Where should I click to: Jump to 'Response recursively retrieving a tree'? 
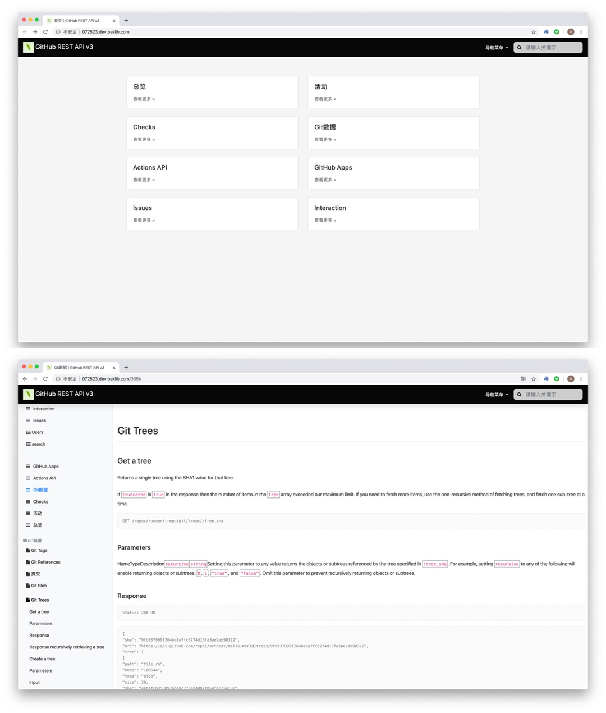click(x=67, y=647)
